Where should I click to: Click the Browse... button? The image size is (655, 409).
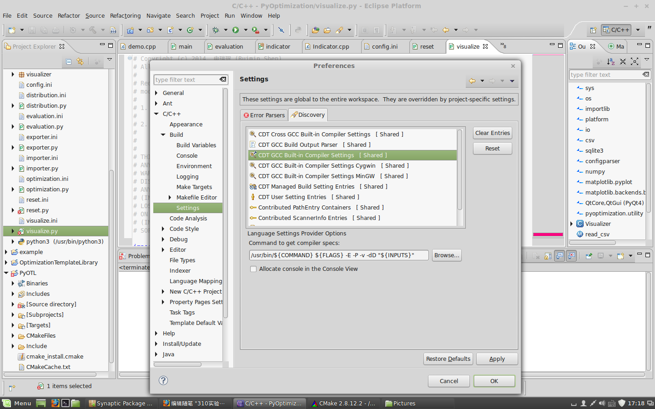click(x=447, y=255)
